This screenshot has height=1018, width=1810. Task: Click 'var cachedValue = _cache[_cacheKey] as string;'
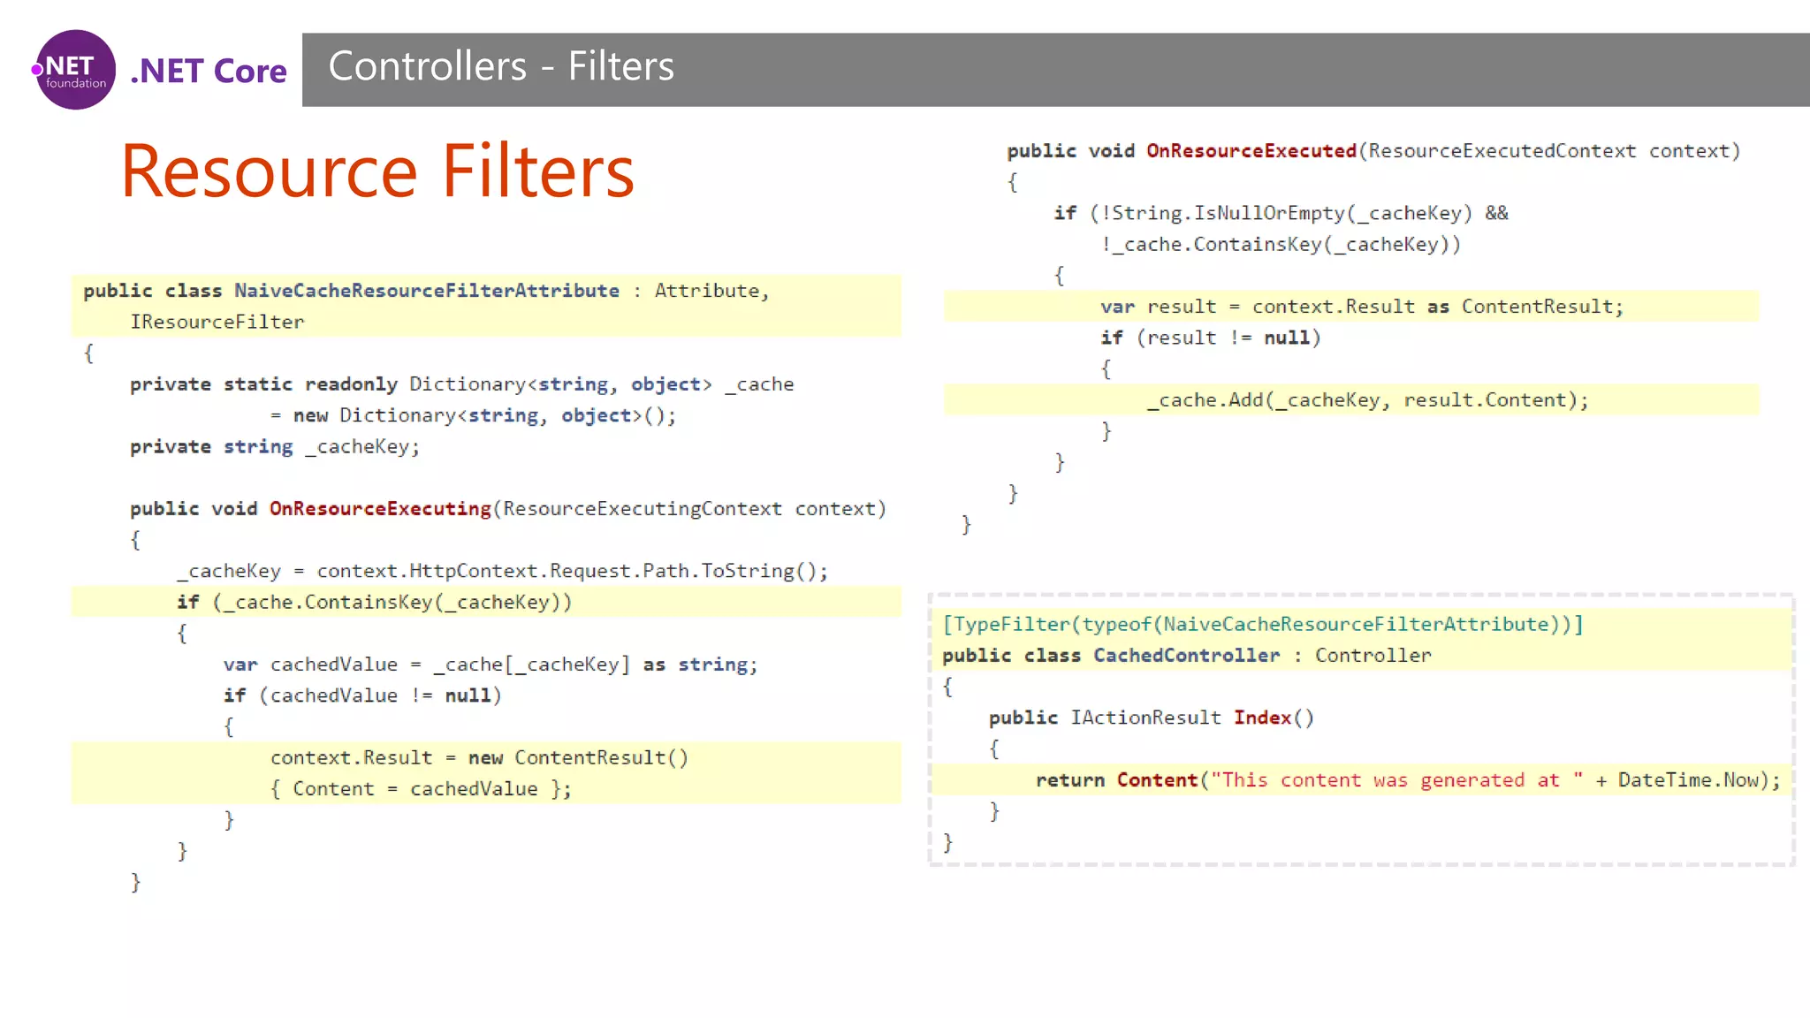coord(491,665)
